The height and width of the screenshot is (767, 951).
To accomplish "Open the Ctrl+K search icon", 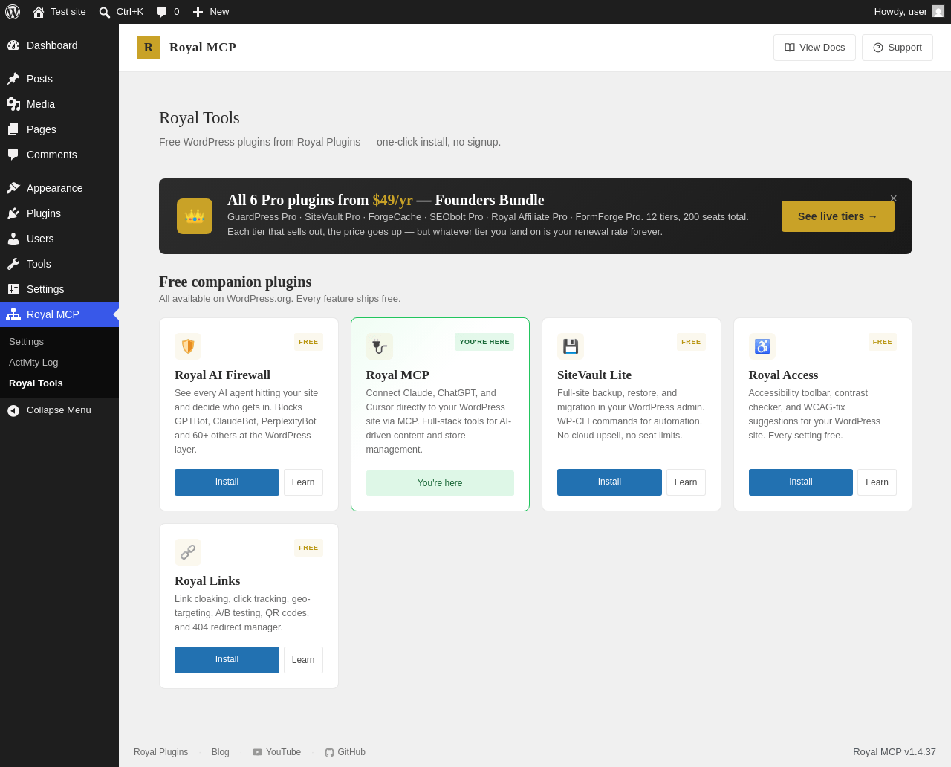I will tap(105, 12).
